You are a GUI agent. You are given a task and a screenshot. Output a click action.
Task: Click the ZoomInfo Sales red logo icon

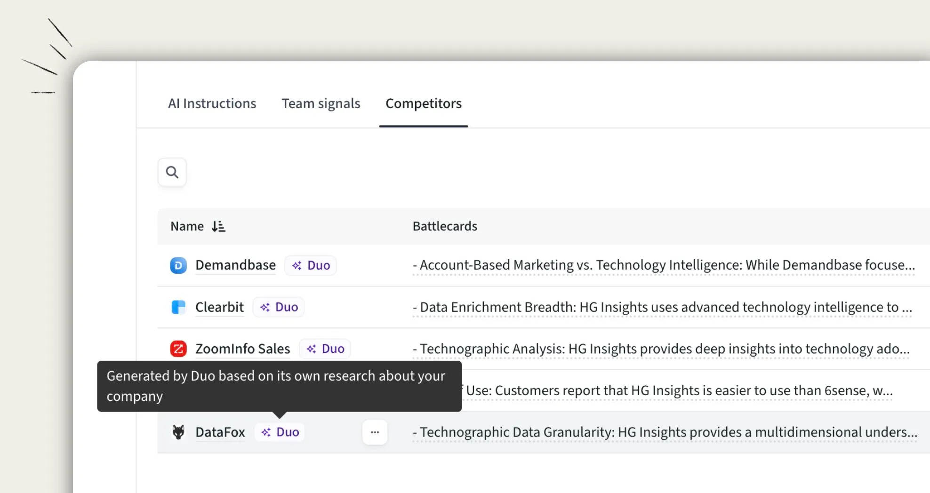[178, 349]
